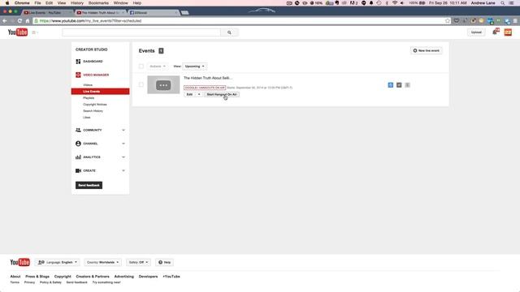Switch to the Facebook browser tab
Screen dimensions: 520x292
pyautogui.click(x=154, y=13)
